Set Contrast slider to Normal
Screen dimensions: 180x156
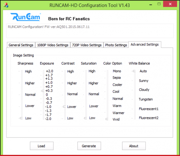click(64, 94)
